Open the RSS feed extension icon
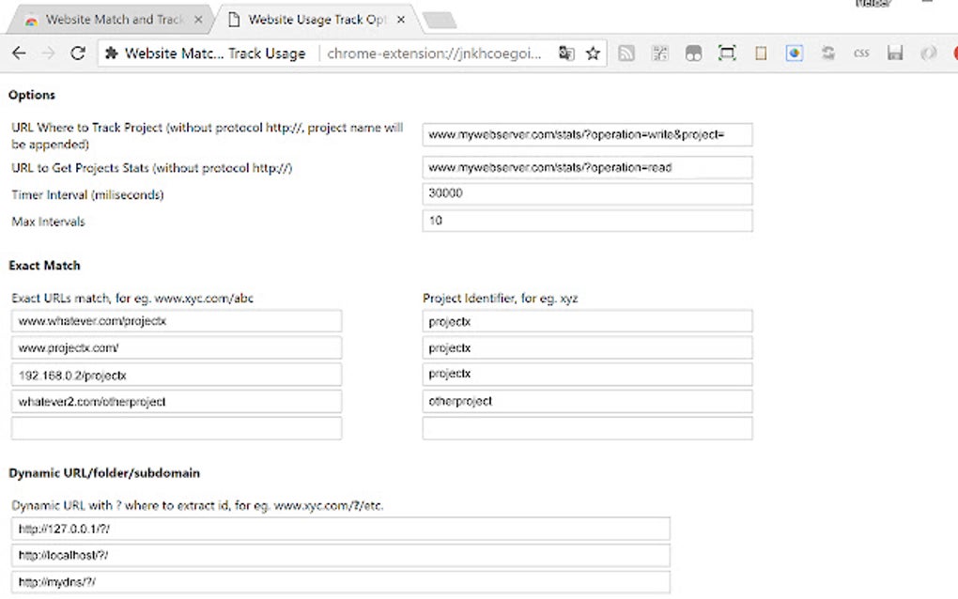This screenshot has height=599, width=958. pos(626,54)
